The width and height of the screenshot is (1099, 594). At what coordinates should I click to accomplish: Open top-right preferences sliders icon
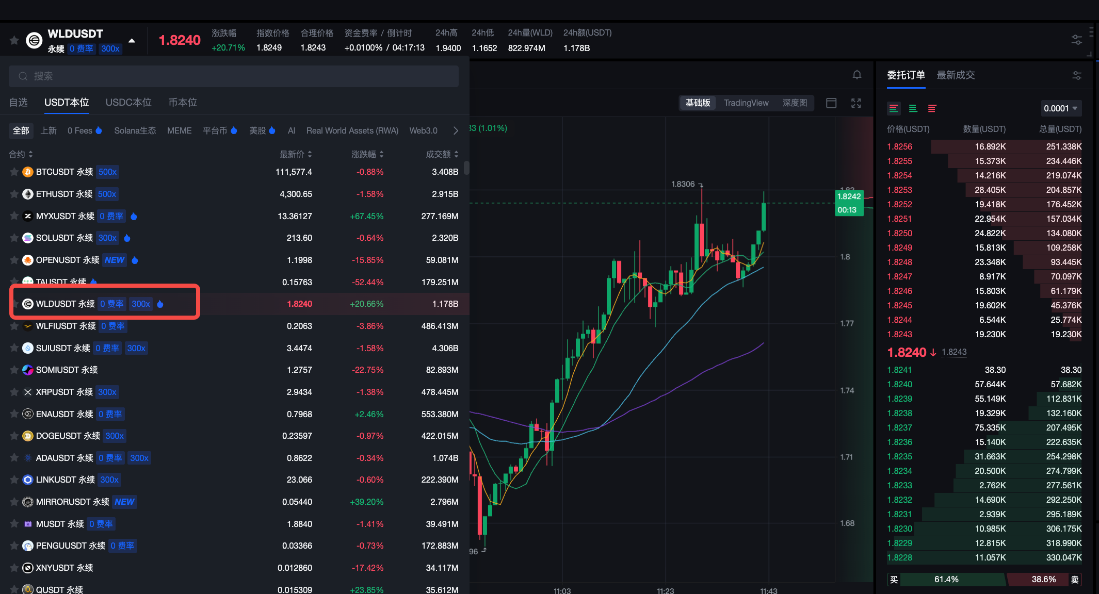1077,40
